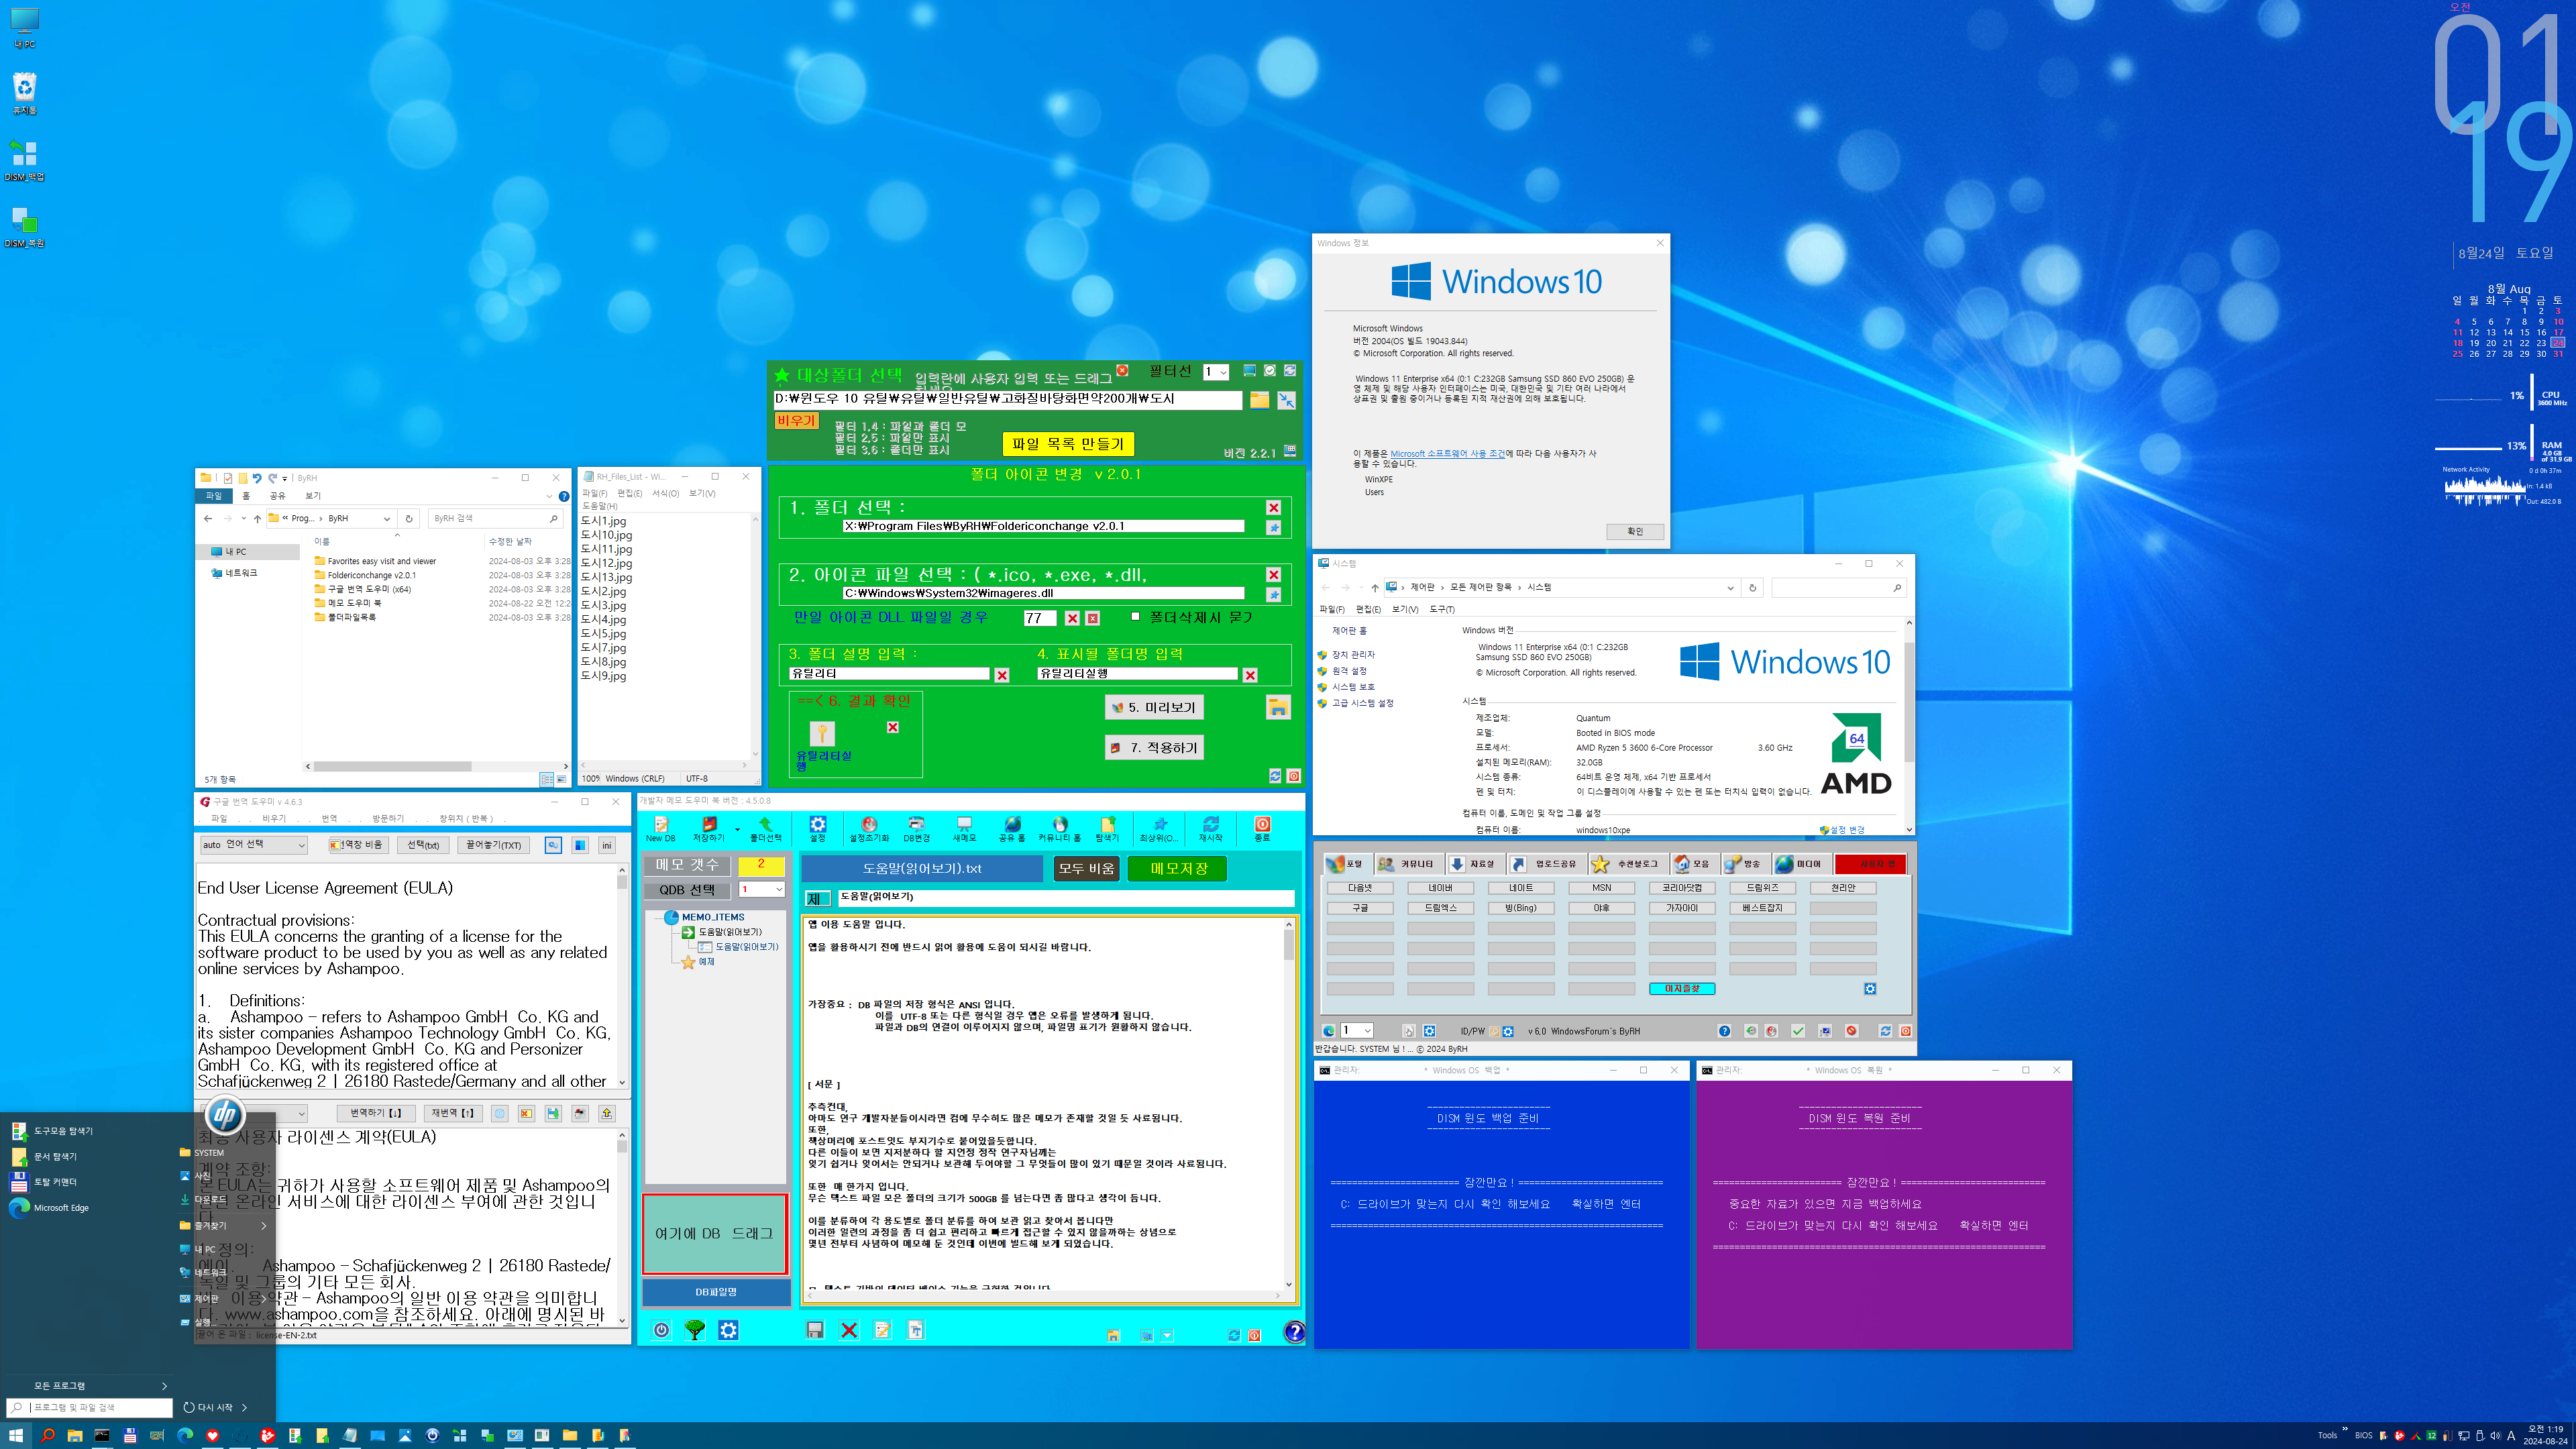
Task: Click the 새메모 new memo icon
Action: [964, 829]
